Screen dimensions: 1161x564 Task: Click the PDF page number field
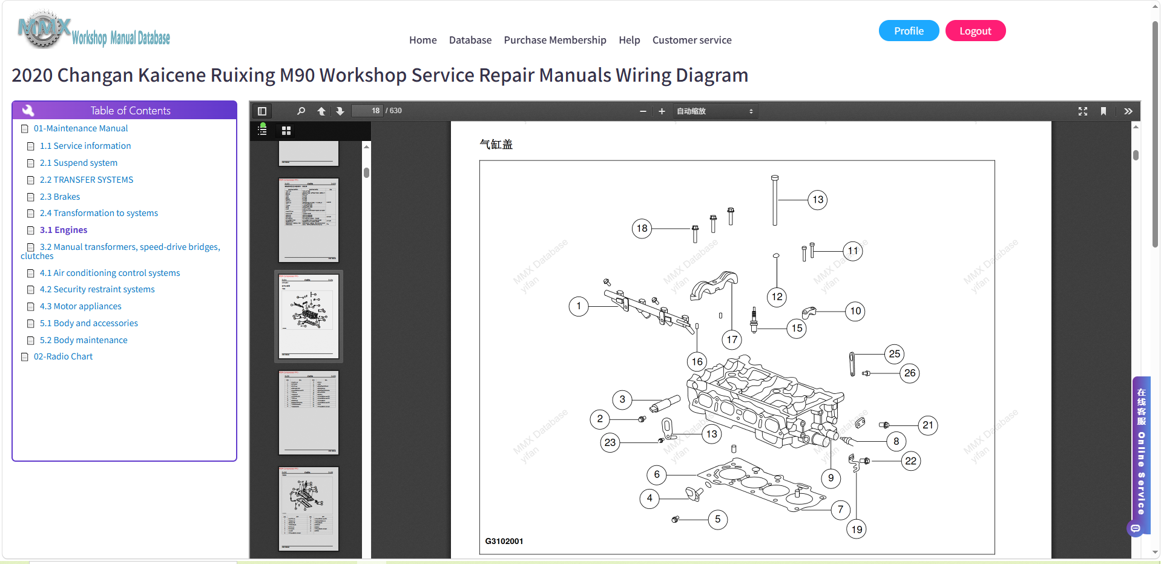(x=367, y=111)
